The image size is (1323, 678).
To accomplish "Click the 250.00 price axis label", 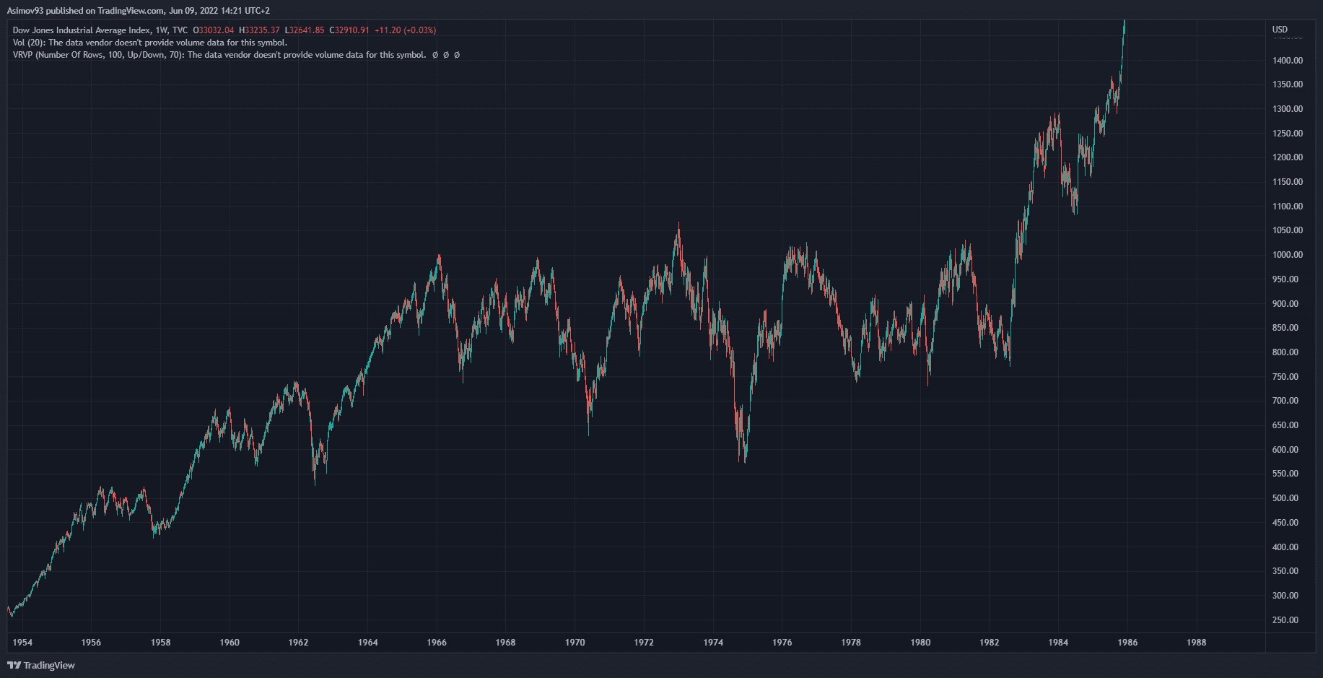I will pyautogui.click(x=1285, y=620).
